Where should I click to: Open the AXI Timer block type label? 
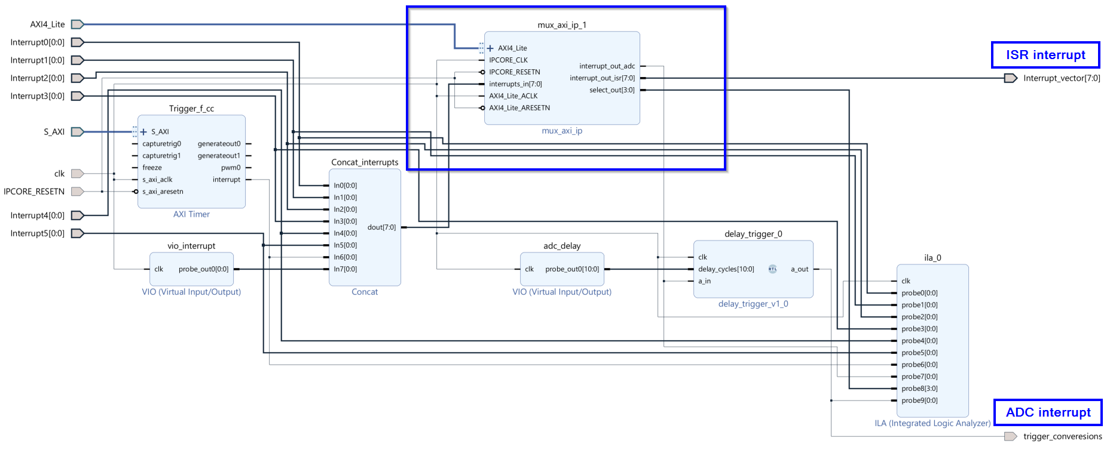191,214
